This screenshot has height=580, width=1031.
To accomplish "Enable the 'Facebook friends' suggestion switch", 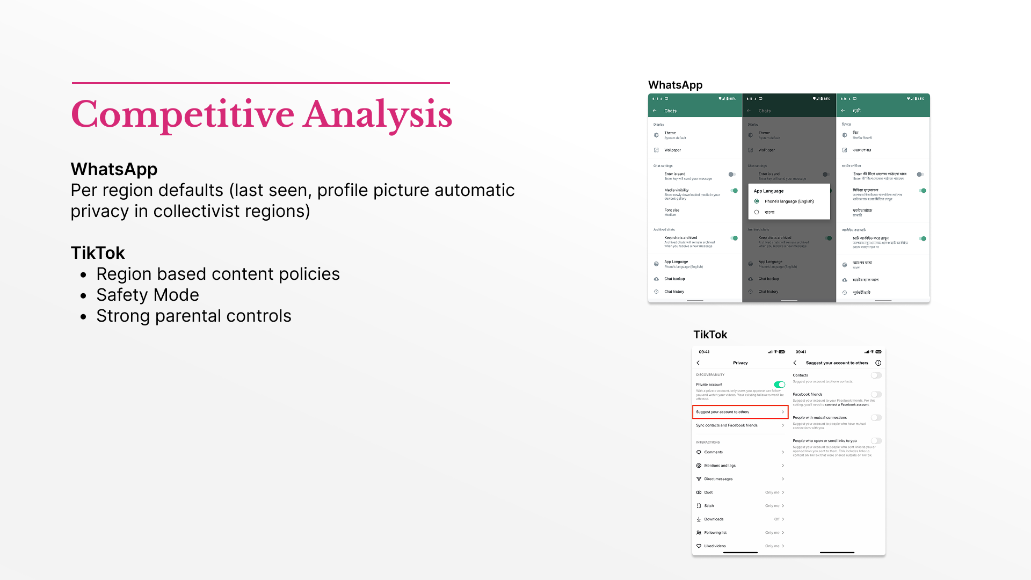I will pyautogui.click(x=876, y=394).
